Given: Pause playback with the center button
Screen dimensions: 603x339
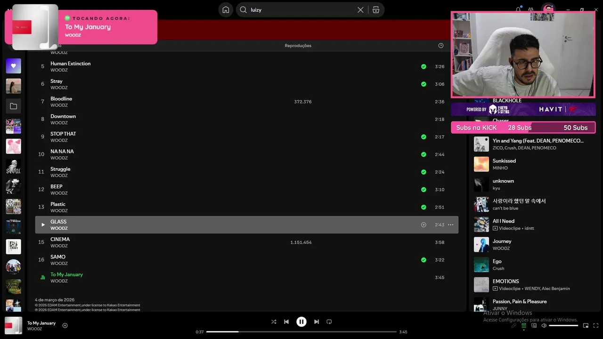Looking at the screenshot, I should pos(301,322).
